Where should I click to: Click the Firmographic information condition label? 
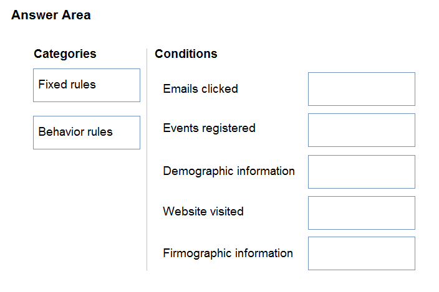click(x=228, y=253)
